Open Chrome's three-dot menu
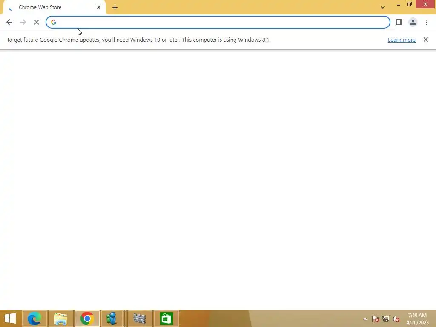436x327 pixels. tap(427, 22)
